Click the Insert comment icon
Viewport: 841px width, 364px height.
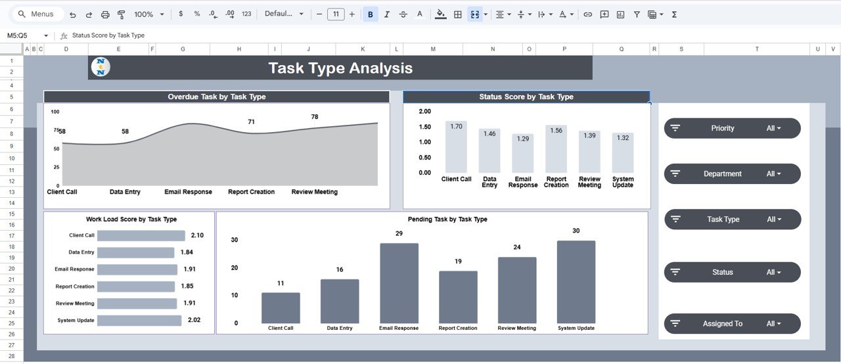click(604, 14)
